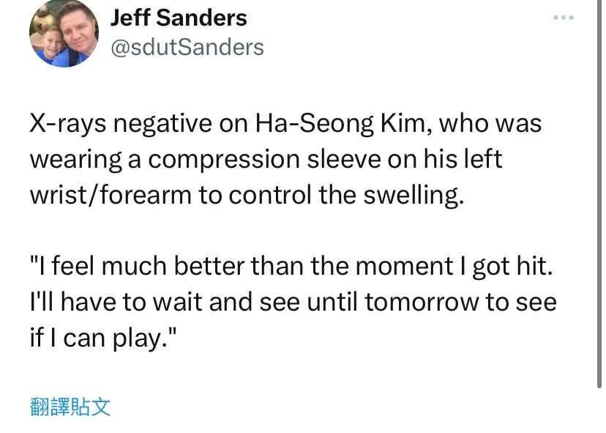Open Jeff Sanders' profile avatar photo
Screen dimensions: 606x433
[64, 33]
